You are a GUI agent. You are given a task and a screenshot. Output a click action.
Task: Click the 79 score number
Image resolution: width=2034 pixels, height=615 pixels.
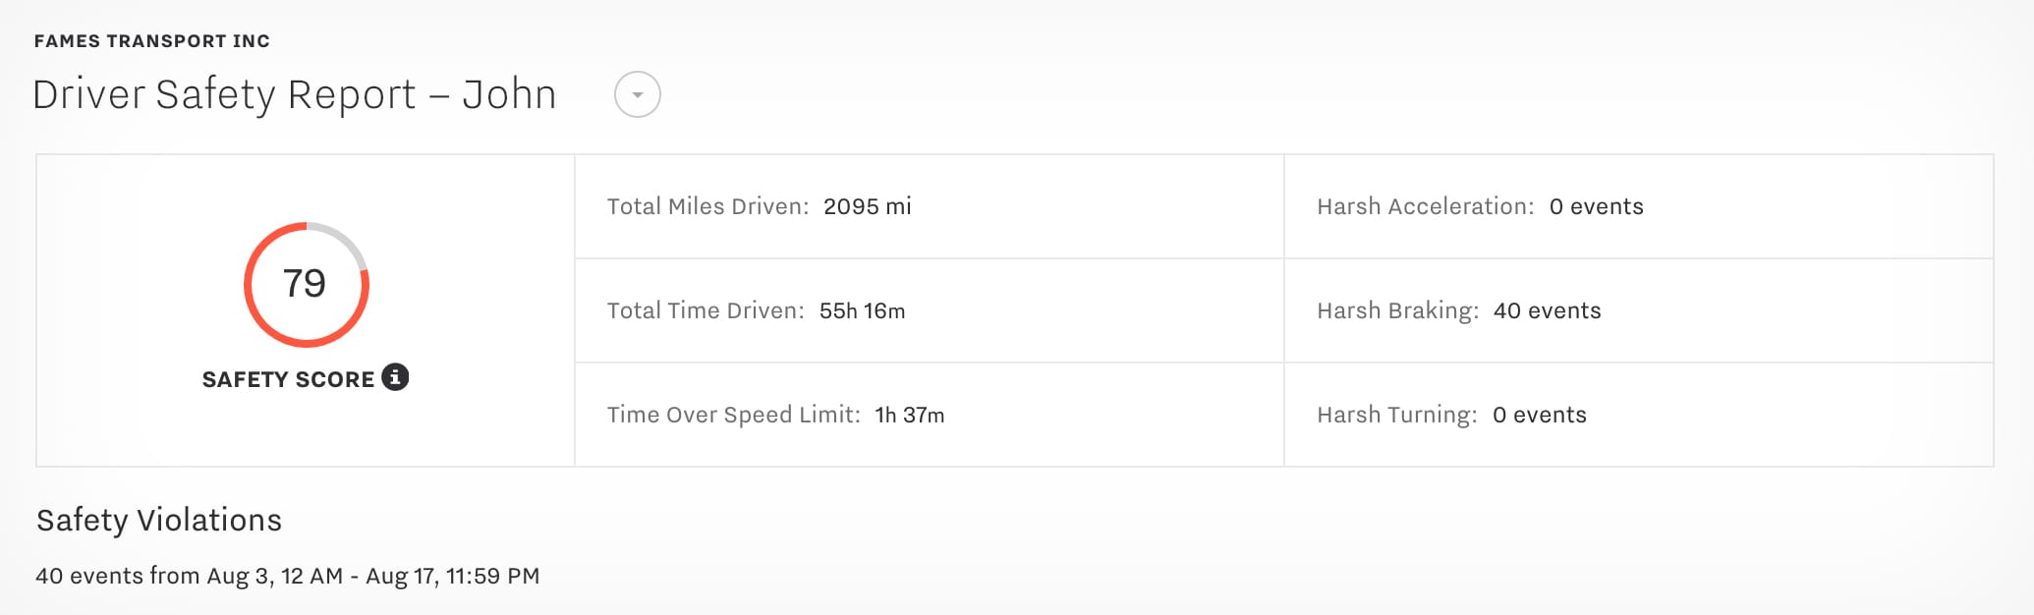(305, 284)
